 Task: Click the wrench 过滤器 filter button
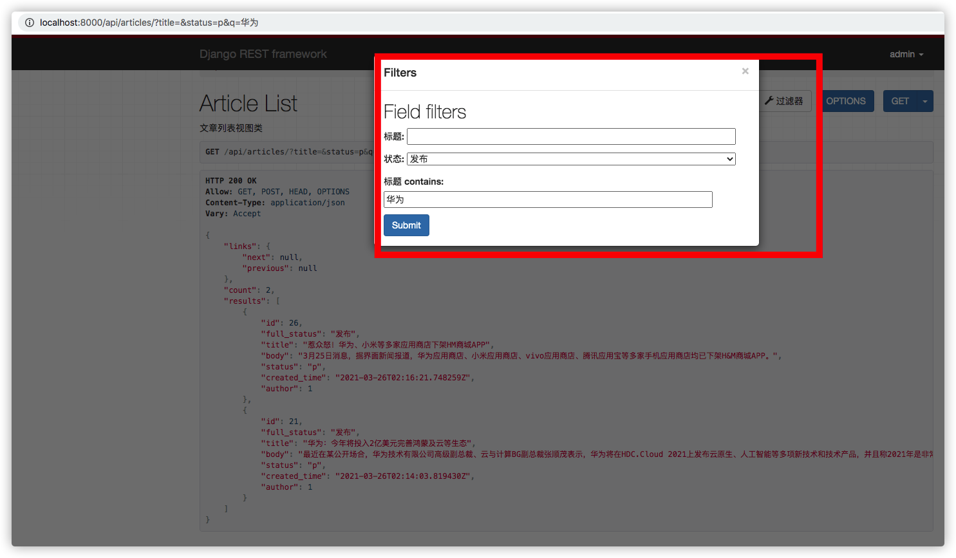point(785,101)
